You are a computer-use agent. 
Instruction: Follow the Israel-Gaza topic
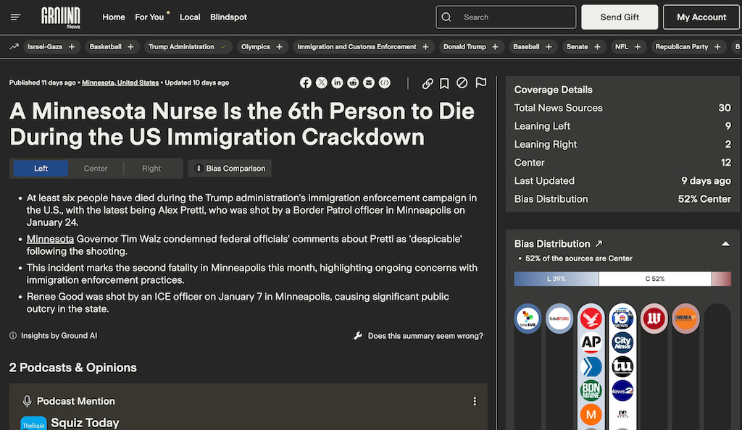(72, 47)
